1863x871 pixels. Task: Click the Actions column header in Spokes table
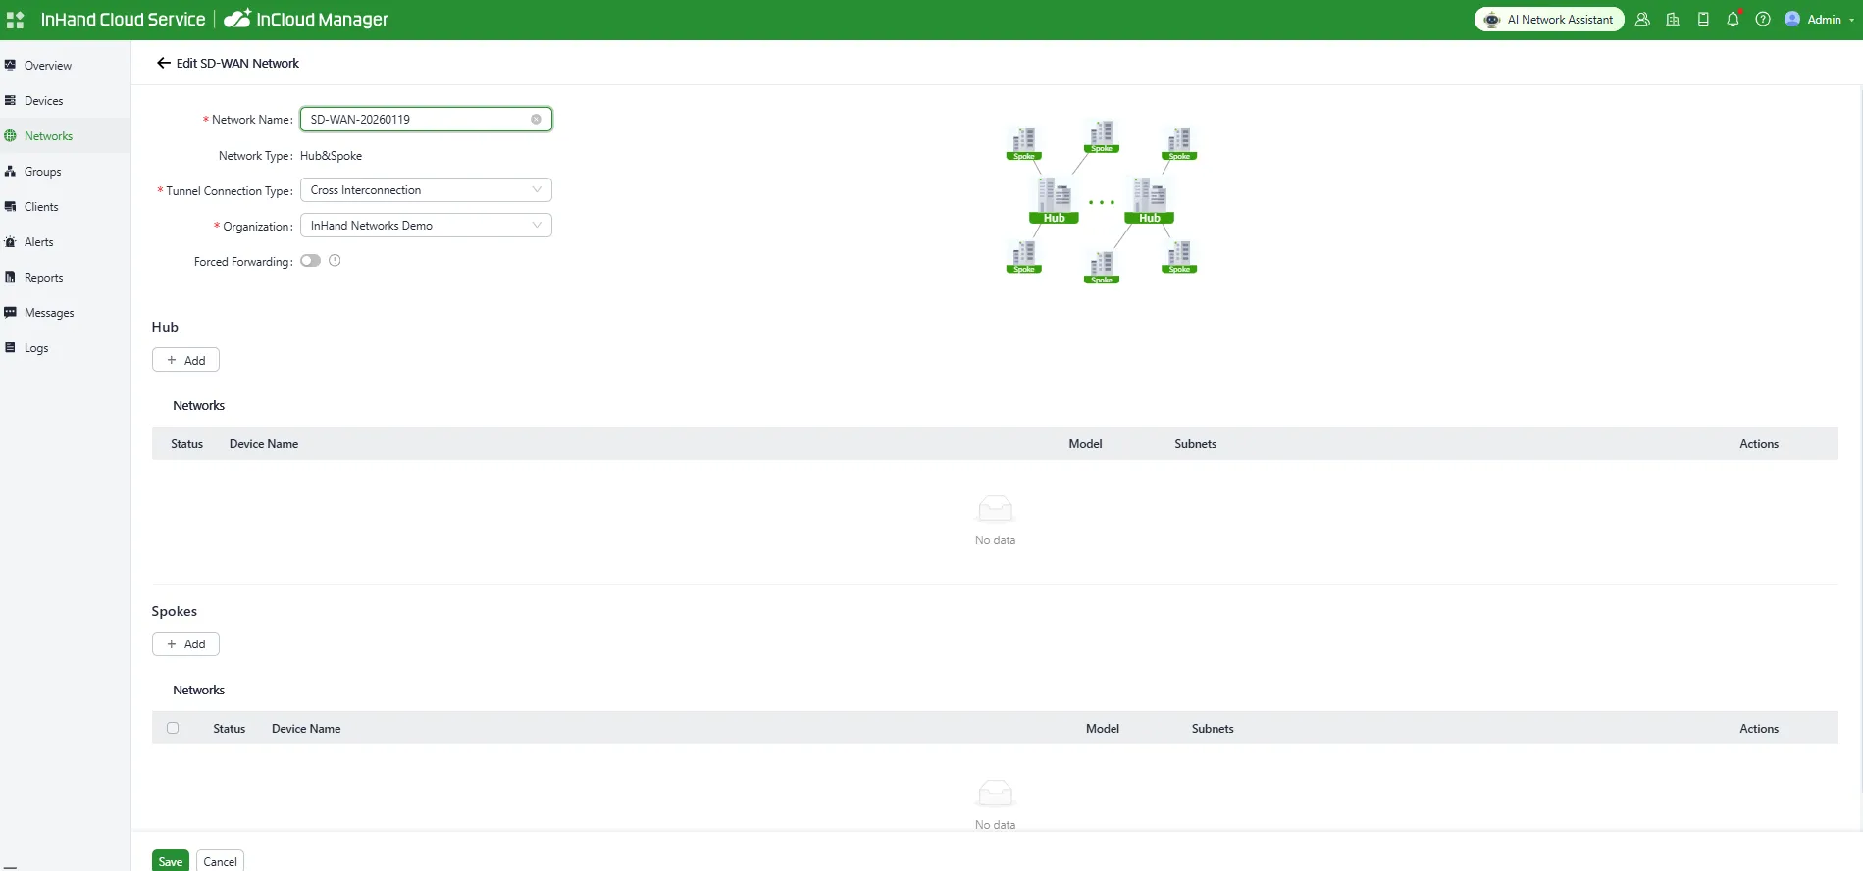pos(1759,729)
